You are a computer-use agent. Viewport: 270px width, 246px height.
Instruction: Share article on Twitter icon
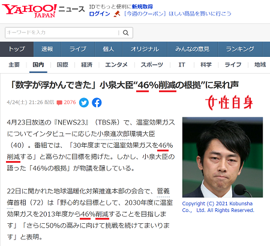84,102
